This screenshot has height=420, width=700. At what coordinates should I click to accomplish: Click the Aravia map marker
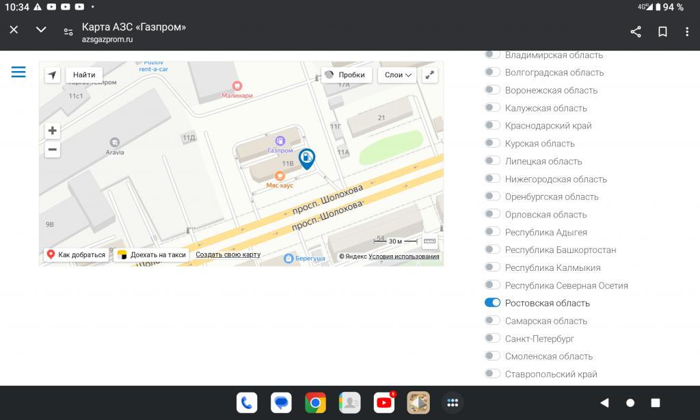click(115, 142)
